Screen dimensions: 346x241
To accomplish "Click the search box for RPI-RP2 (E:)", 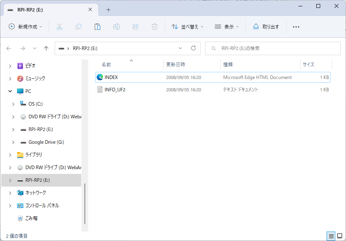I will pos(273,48).
